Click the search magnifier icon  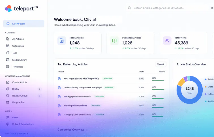[x=130, y=8]
